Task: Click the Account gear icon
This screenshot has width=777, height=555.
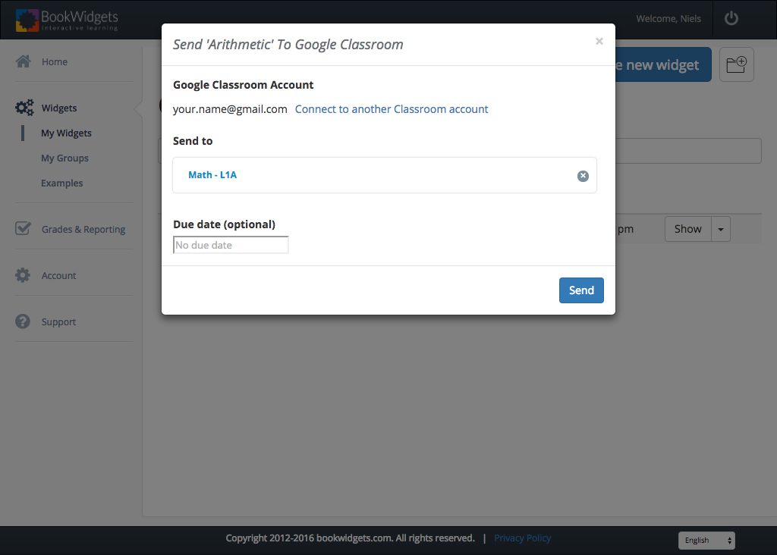Action: tap(23, 275)
